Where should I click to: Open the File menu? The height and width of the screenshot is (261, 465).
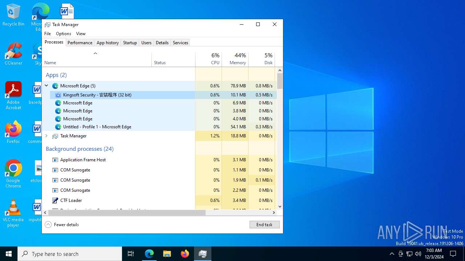48,34
